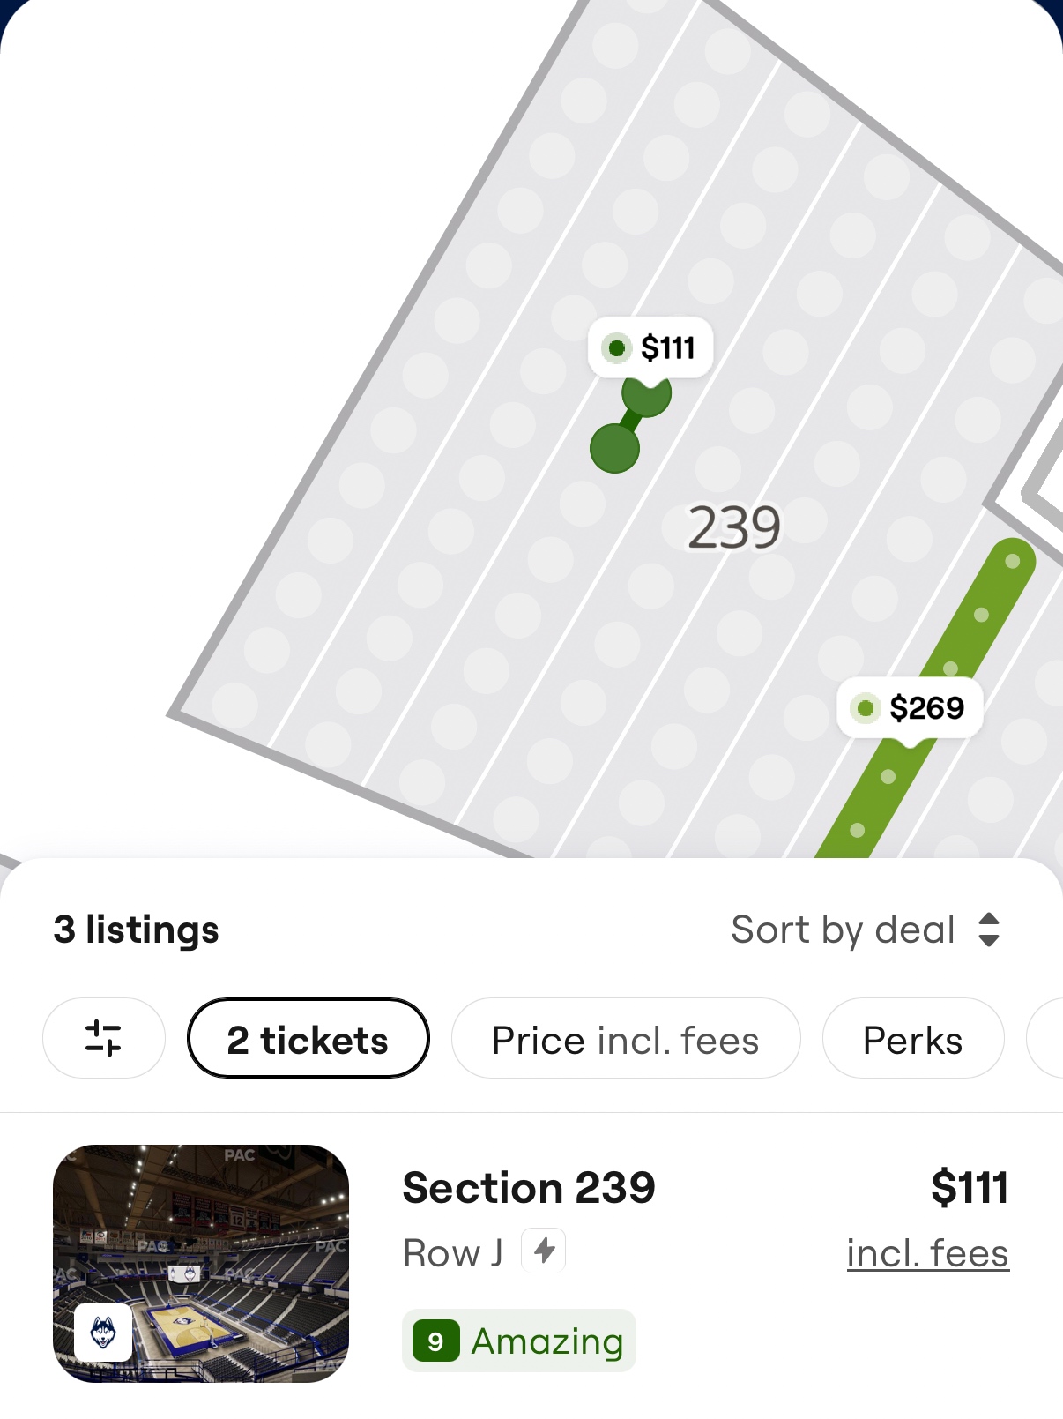Tap the green dot in $111 label
1063x1419 pixels.
coord(617,348)
